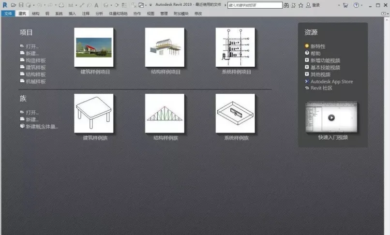Switch to the 插入 ribbon tab
Screen dimensions: 390x235
tap(73, 14)
